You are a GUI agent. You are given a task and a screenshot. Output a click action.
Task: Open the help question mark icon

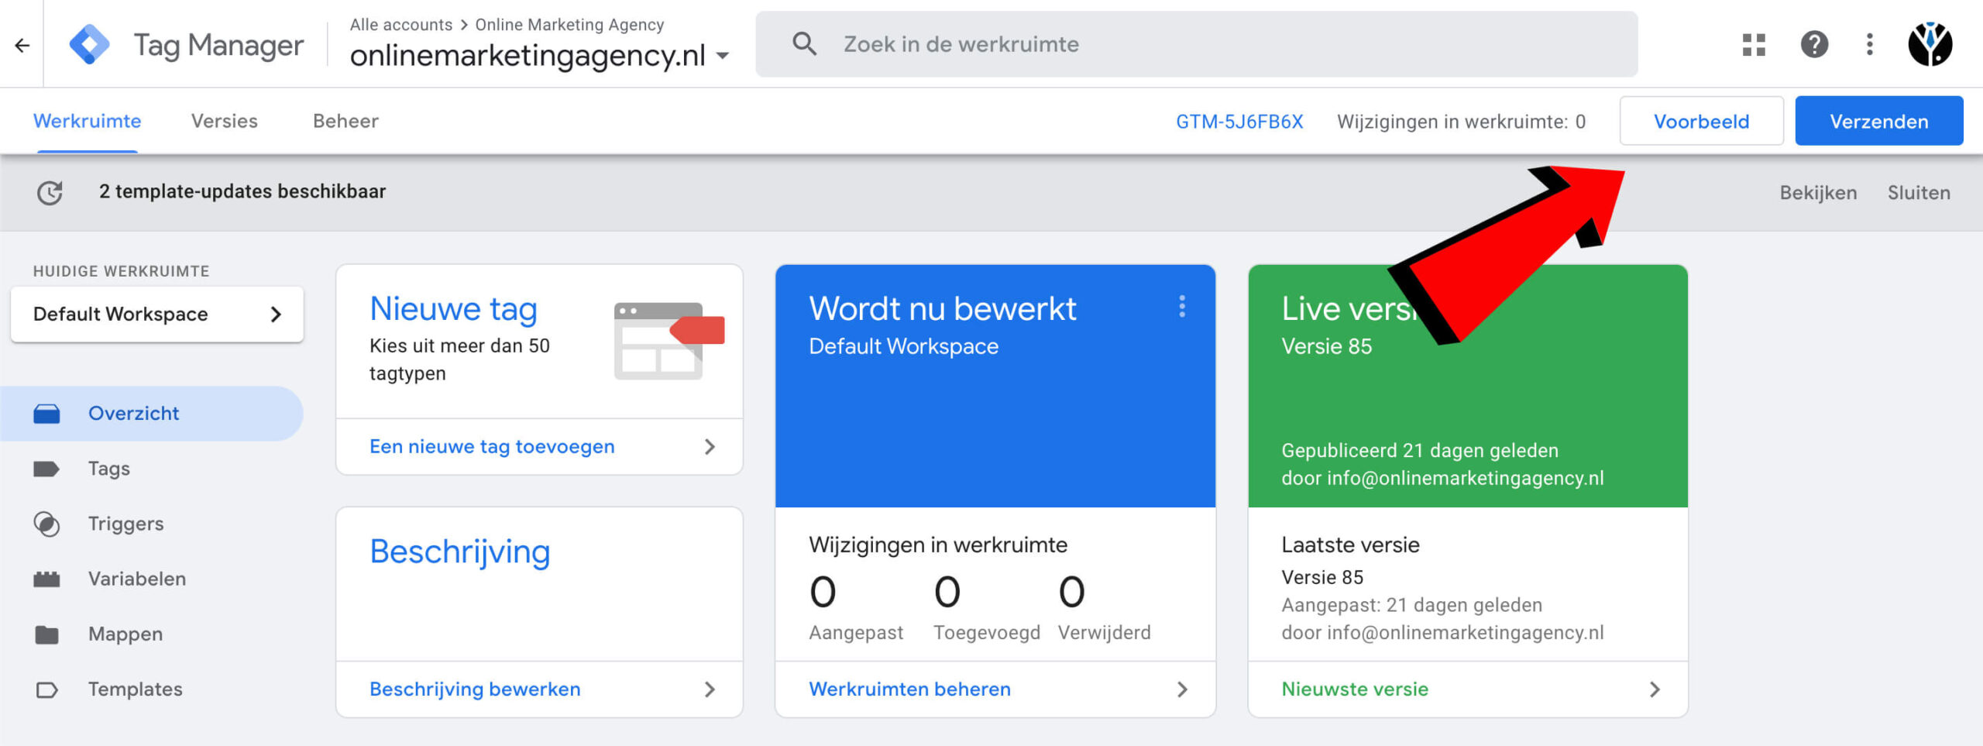coord(1814,44)
